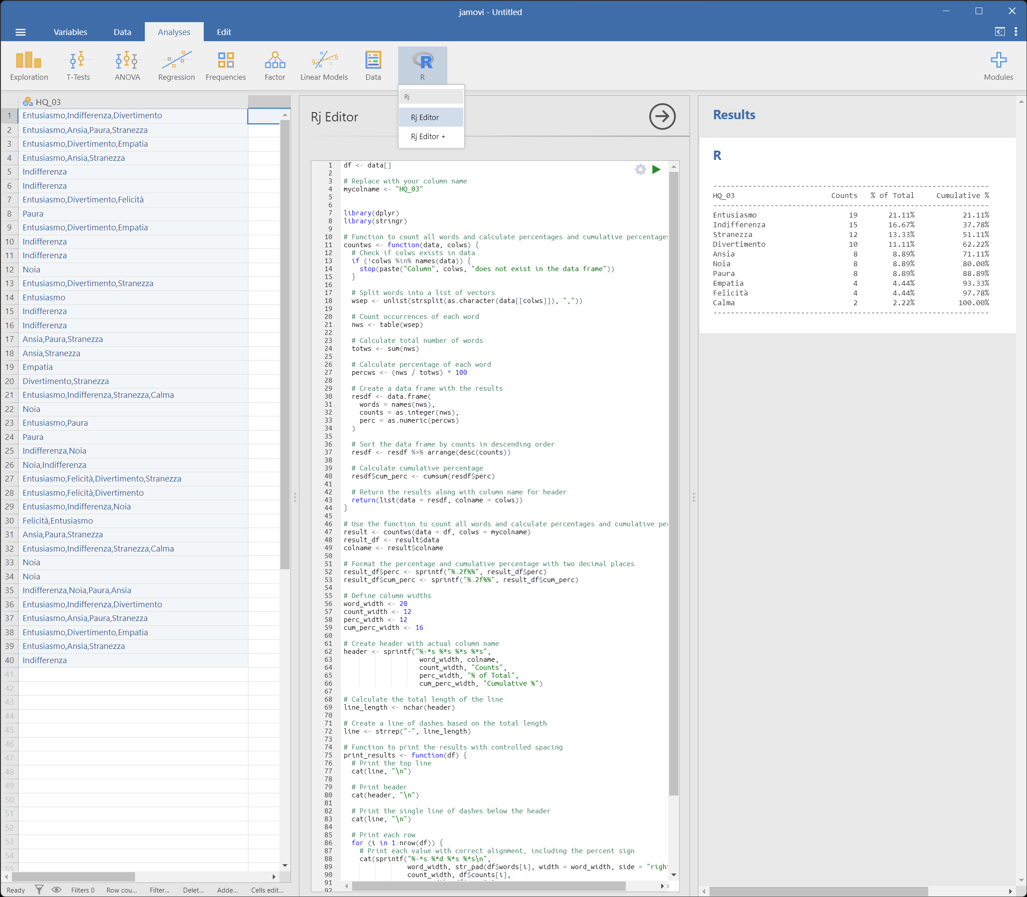Place cursor on code line 4 mycolname
The image size is (1027, 897).
point(383,189)
